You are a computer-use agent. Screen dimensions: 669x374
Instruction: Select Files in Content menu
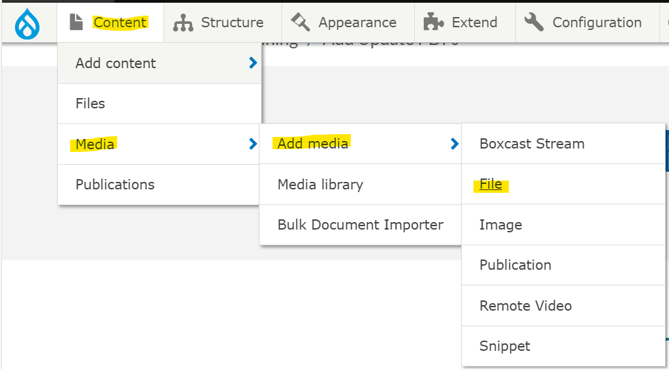(159, 104)
